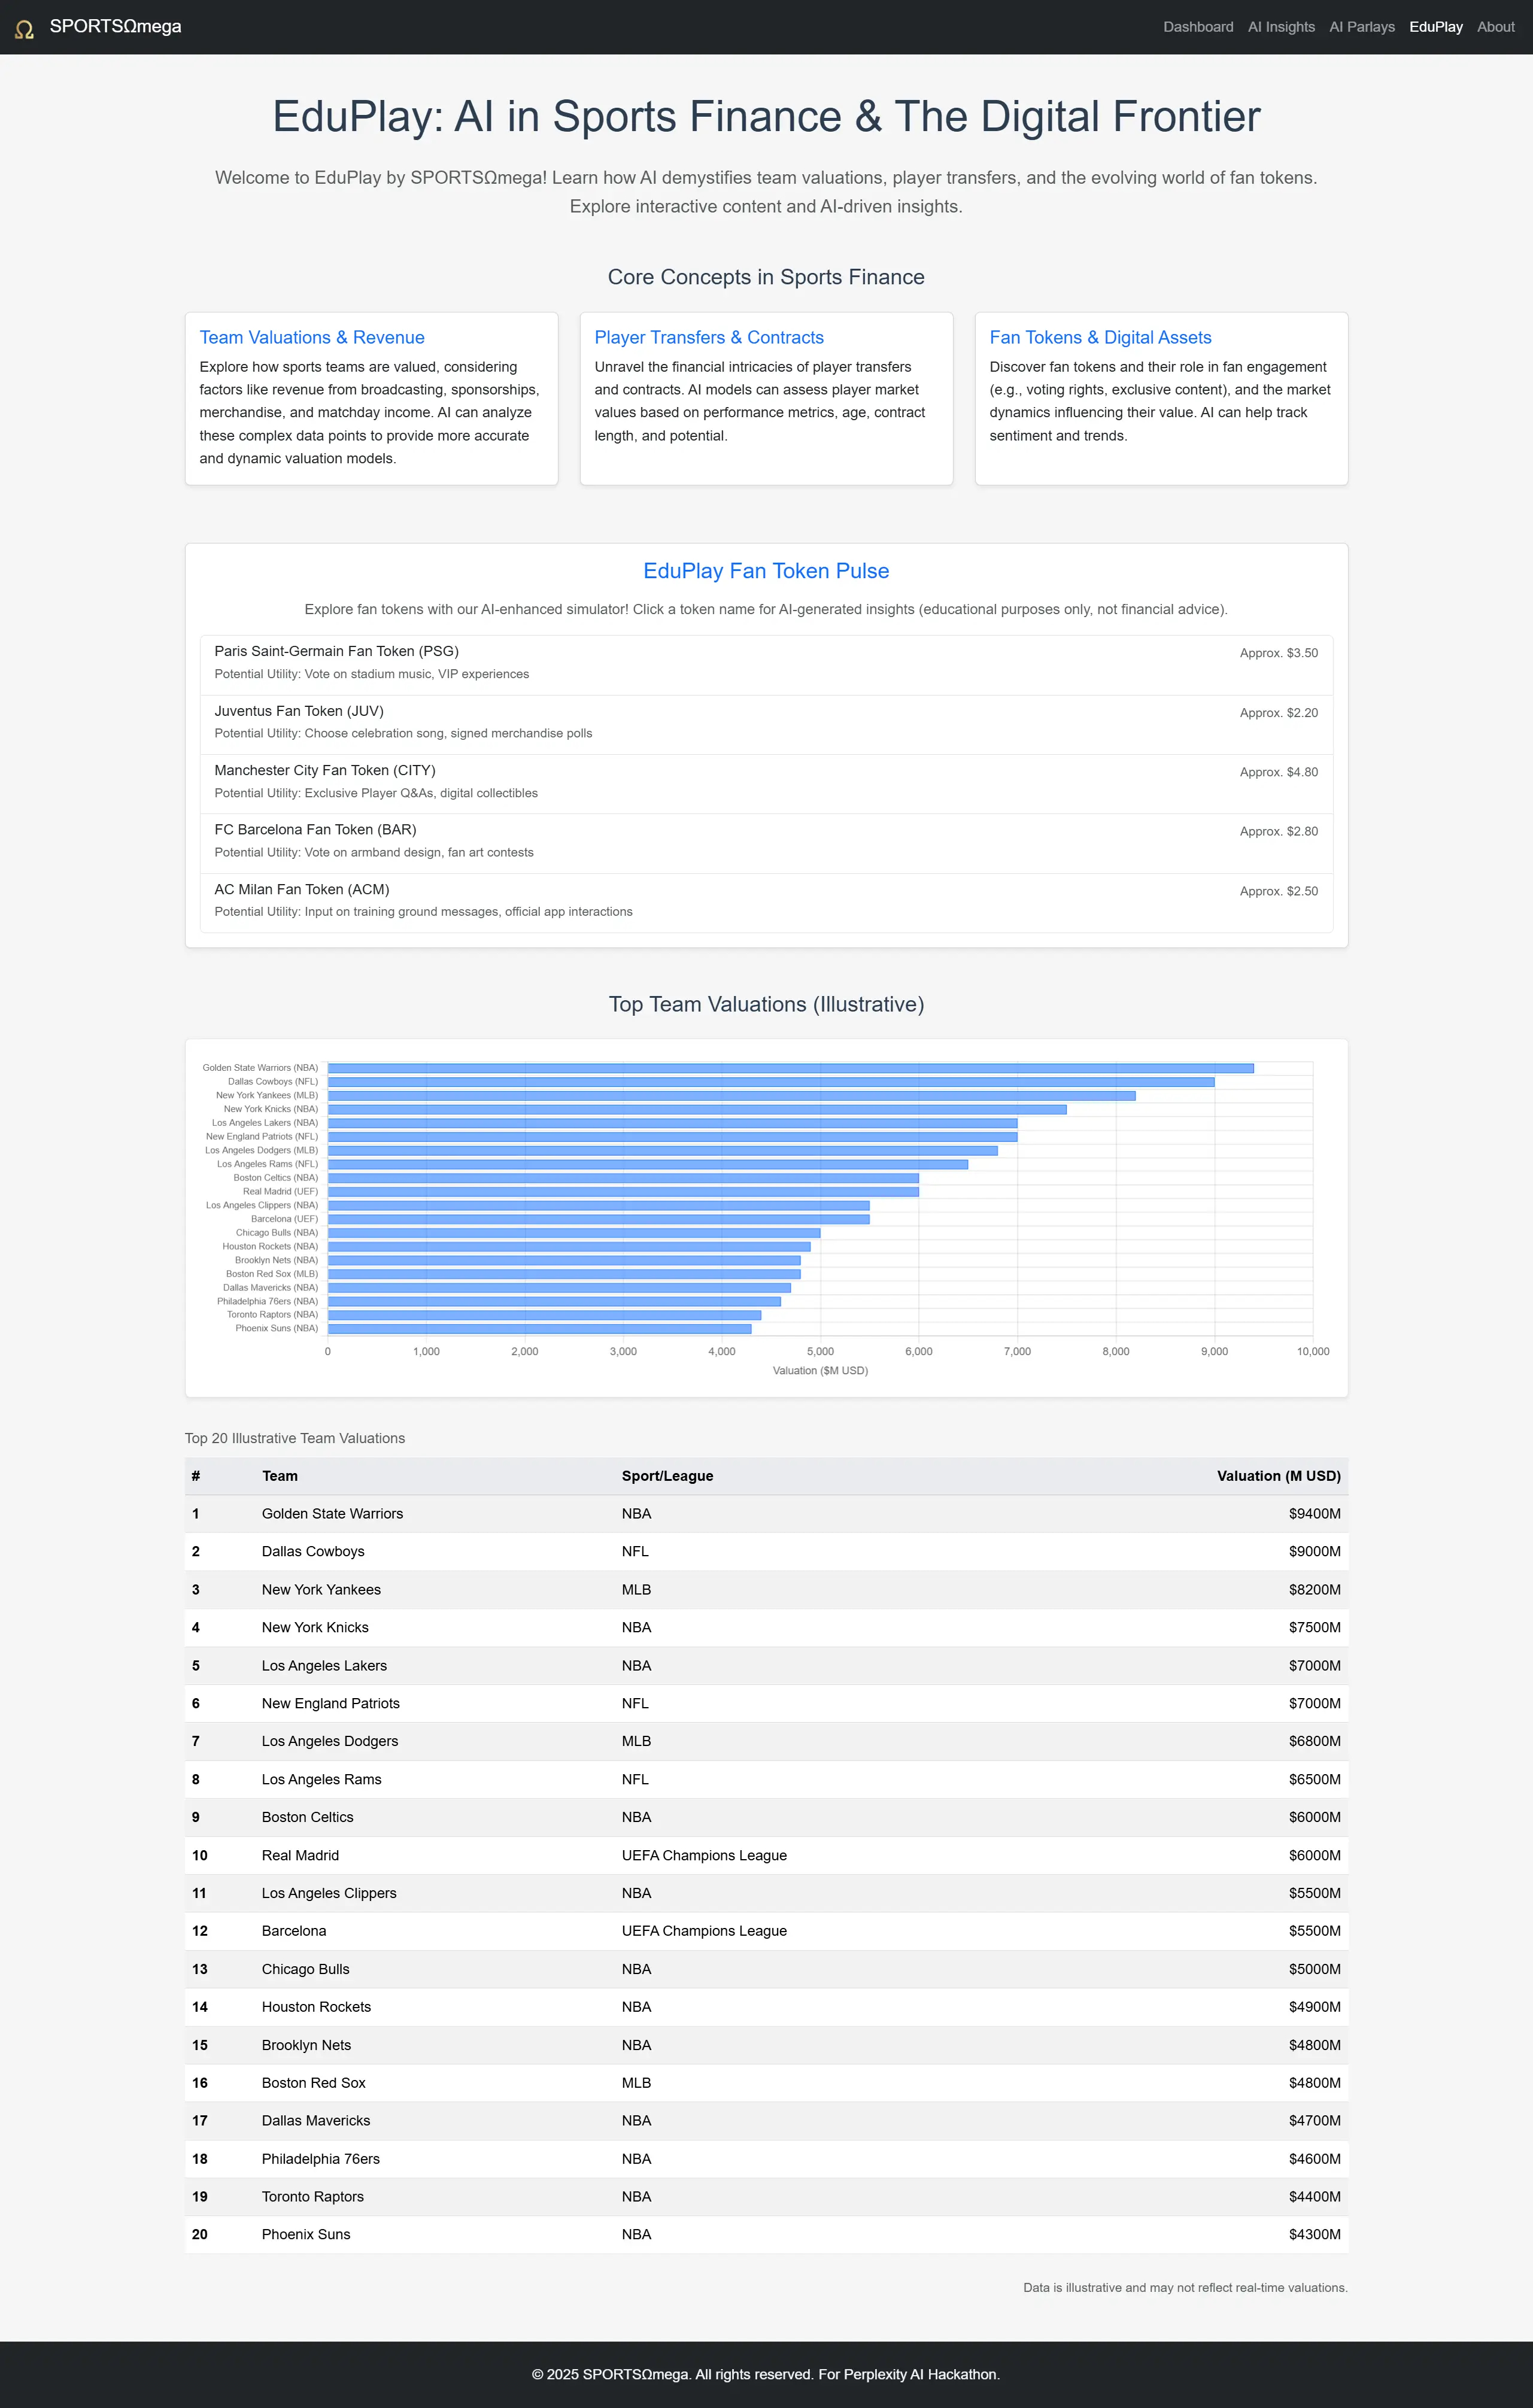Open the AI Parlays nav item

[x=1361, y=27]
